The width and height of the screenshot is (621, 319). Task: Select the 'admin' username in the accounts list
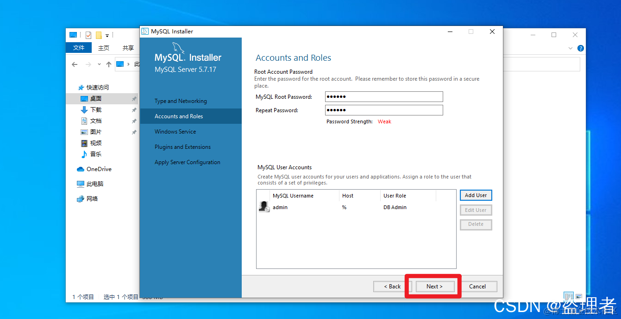click(x=280, y=207)
